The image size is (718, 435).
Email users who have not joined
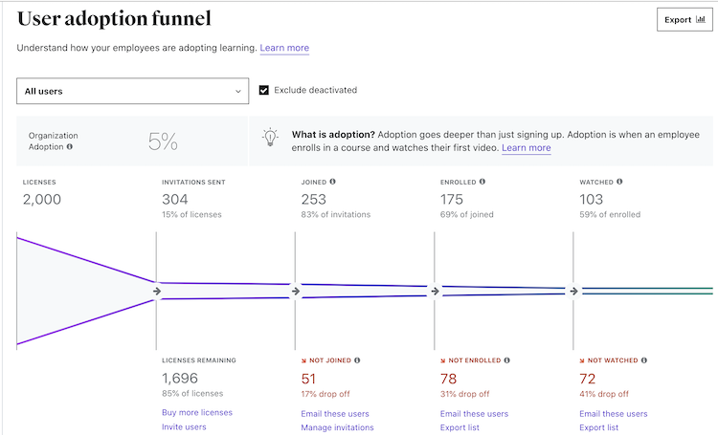(335, 414)
